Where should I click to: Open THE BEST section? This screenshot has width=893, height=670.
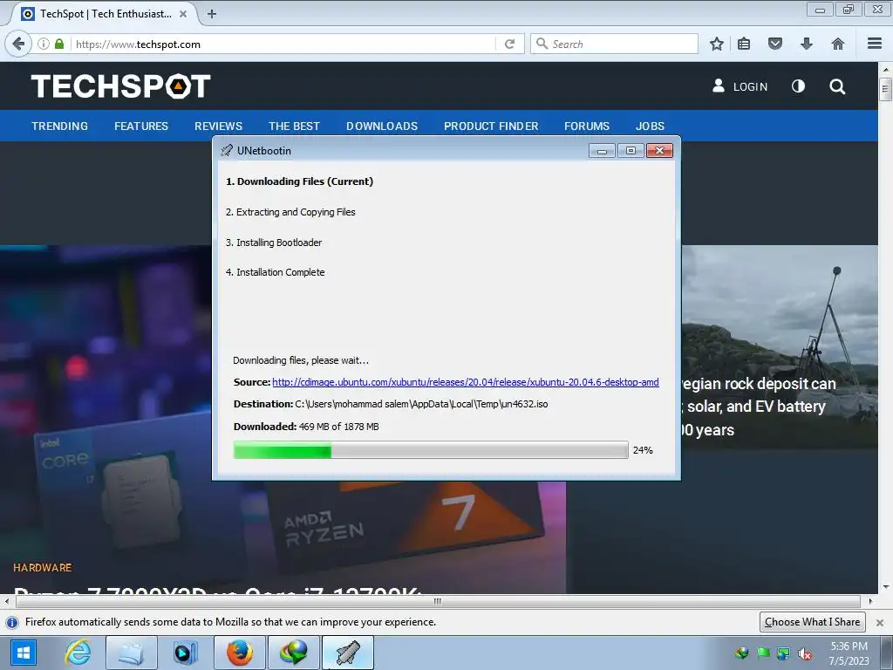[x=295, y=126]
